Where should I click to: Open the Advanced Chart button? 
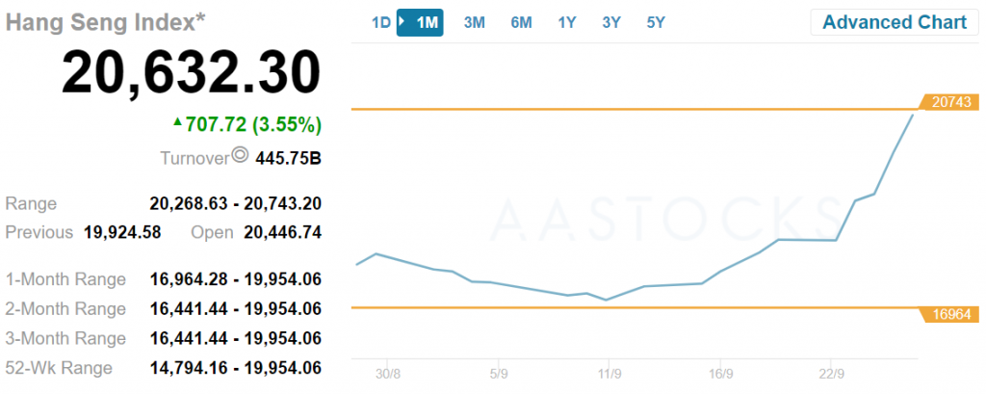point(895,22)
